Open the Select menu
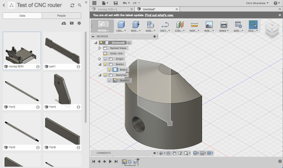Image resolution: width=283 pixels, height=168 pixels. tap(253, 26)
